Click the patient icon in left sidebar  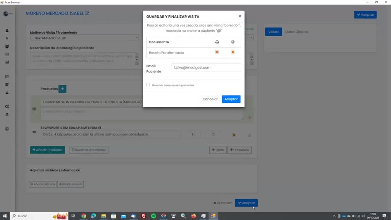pos(7,31)
